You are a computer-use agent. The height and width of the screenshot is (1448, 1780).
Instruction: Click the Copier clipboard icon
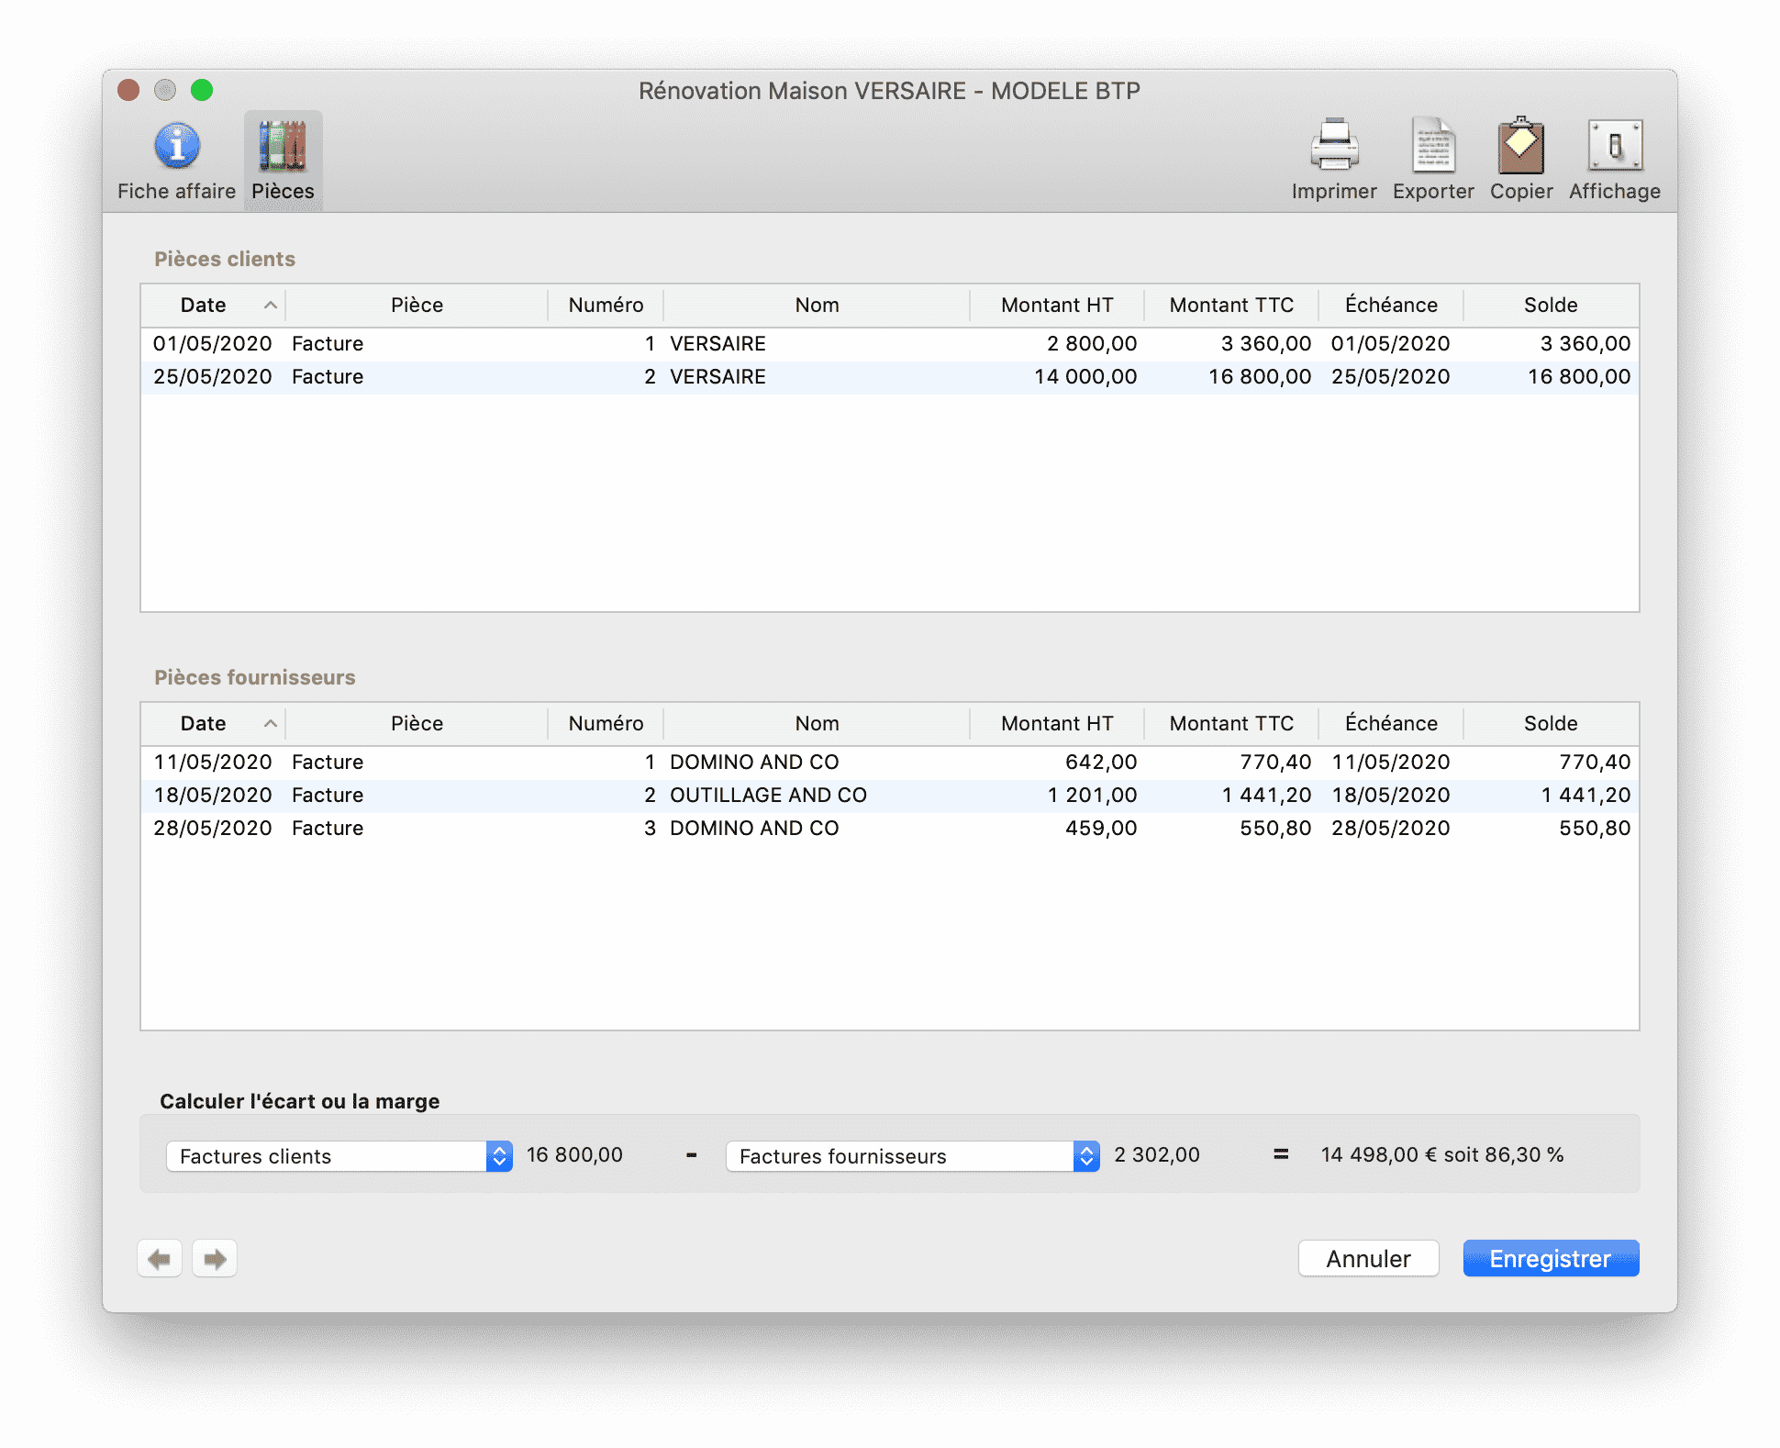pos(1521,145)
